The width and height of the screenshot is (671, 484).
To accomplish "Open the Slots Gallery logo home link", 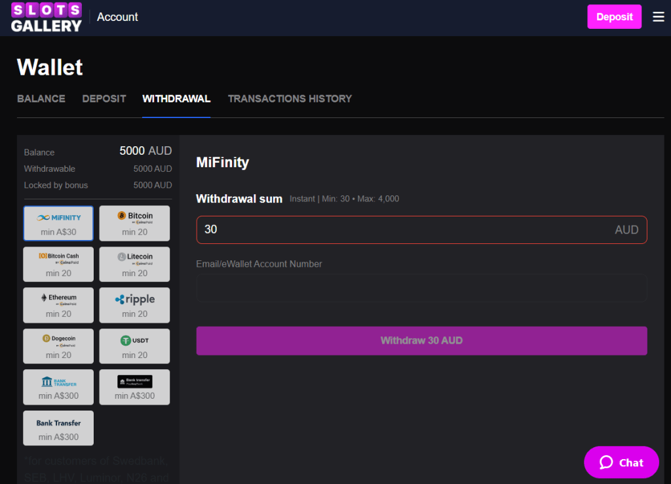I will point(47,17).
